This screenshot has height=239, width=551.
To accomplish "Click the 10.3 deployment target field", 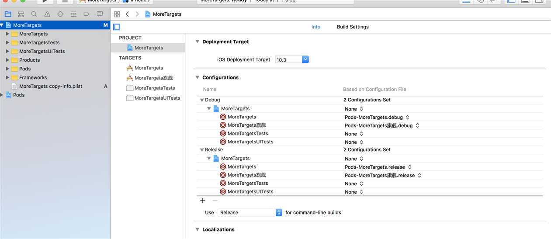I will tap(288, 59).
